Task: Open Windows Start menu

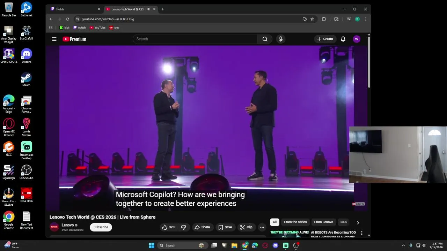Action: (151, 245)
